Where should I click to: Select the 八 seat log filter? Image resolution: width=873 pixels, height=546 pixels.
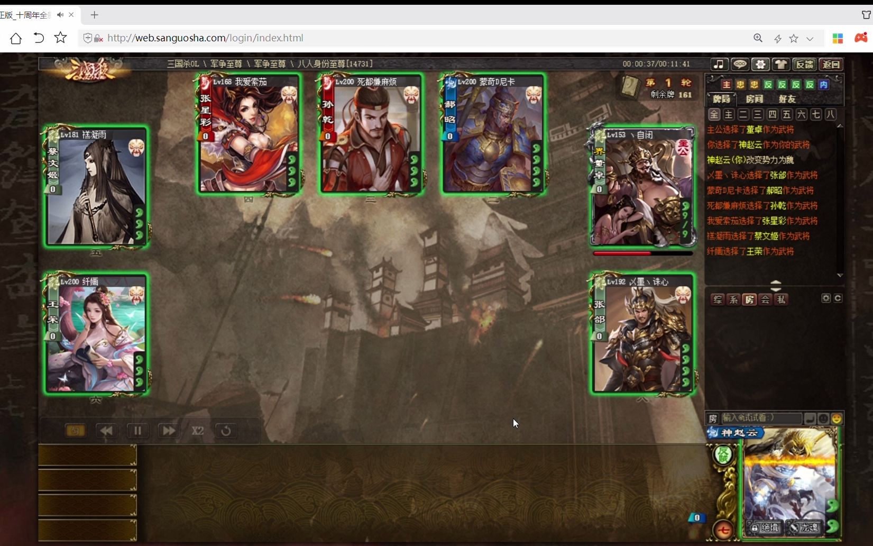(x=831, y=114)
